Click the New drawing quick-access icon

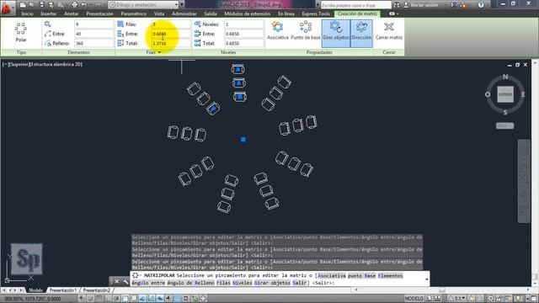click(23, 5)
